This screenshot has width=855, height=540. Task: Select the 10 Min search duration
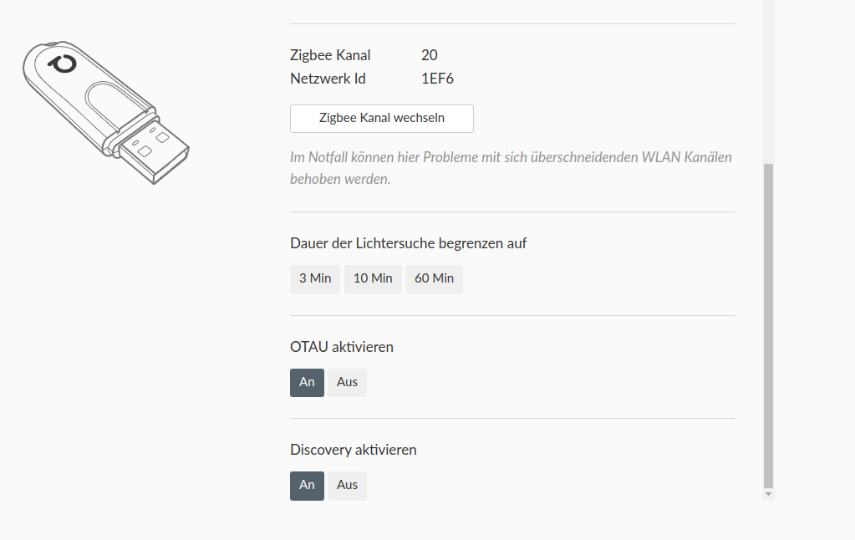point(373,279)
